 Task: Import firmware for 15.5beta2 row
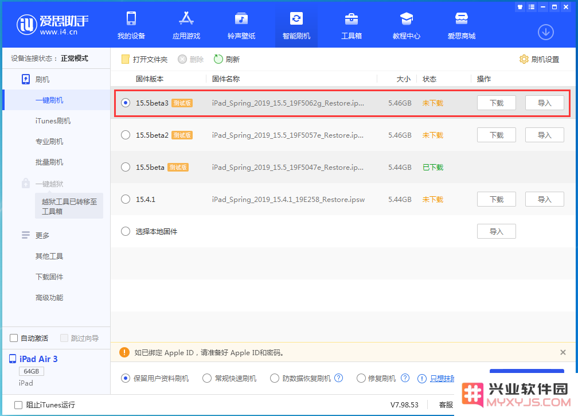coord(545,135)
